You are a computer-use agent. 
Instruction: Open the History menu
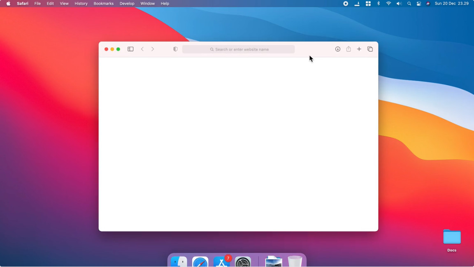coord(81,4)
